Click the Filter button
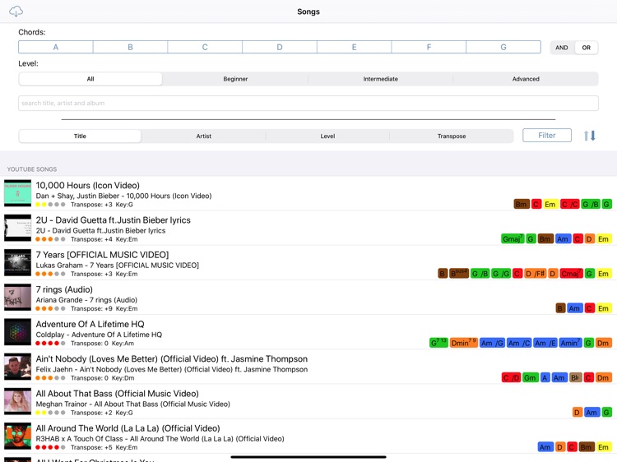617x462 pixels. click(x=547, y=136)
